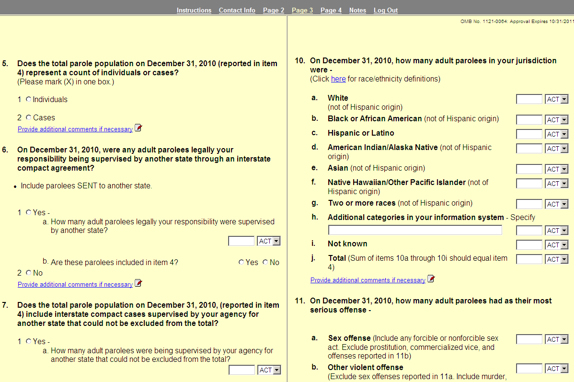Open ACT dropdown for question 6a count
The width and height of the screenshot is (574, 382).
click(x=269, y=241)
